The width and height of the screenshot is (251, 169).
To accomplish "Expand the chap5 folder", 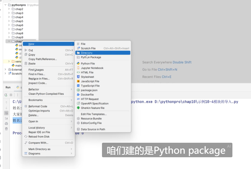I will click(x=9, y=21).
